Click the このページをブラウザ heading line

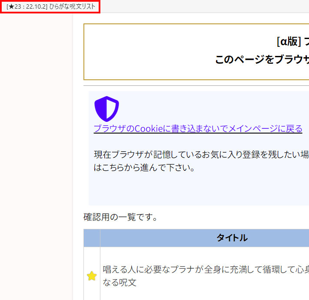point(262,59)
